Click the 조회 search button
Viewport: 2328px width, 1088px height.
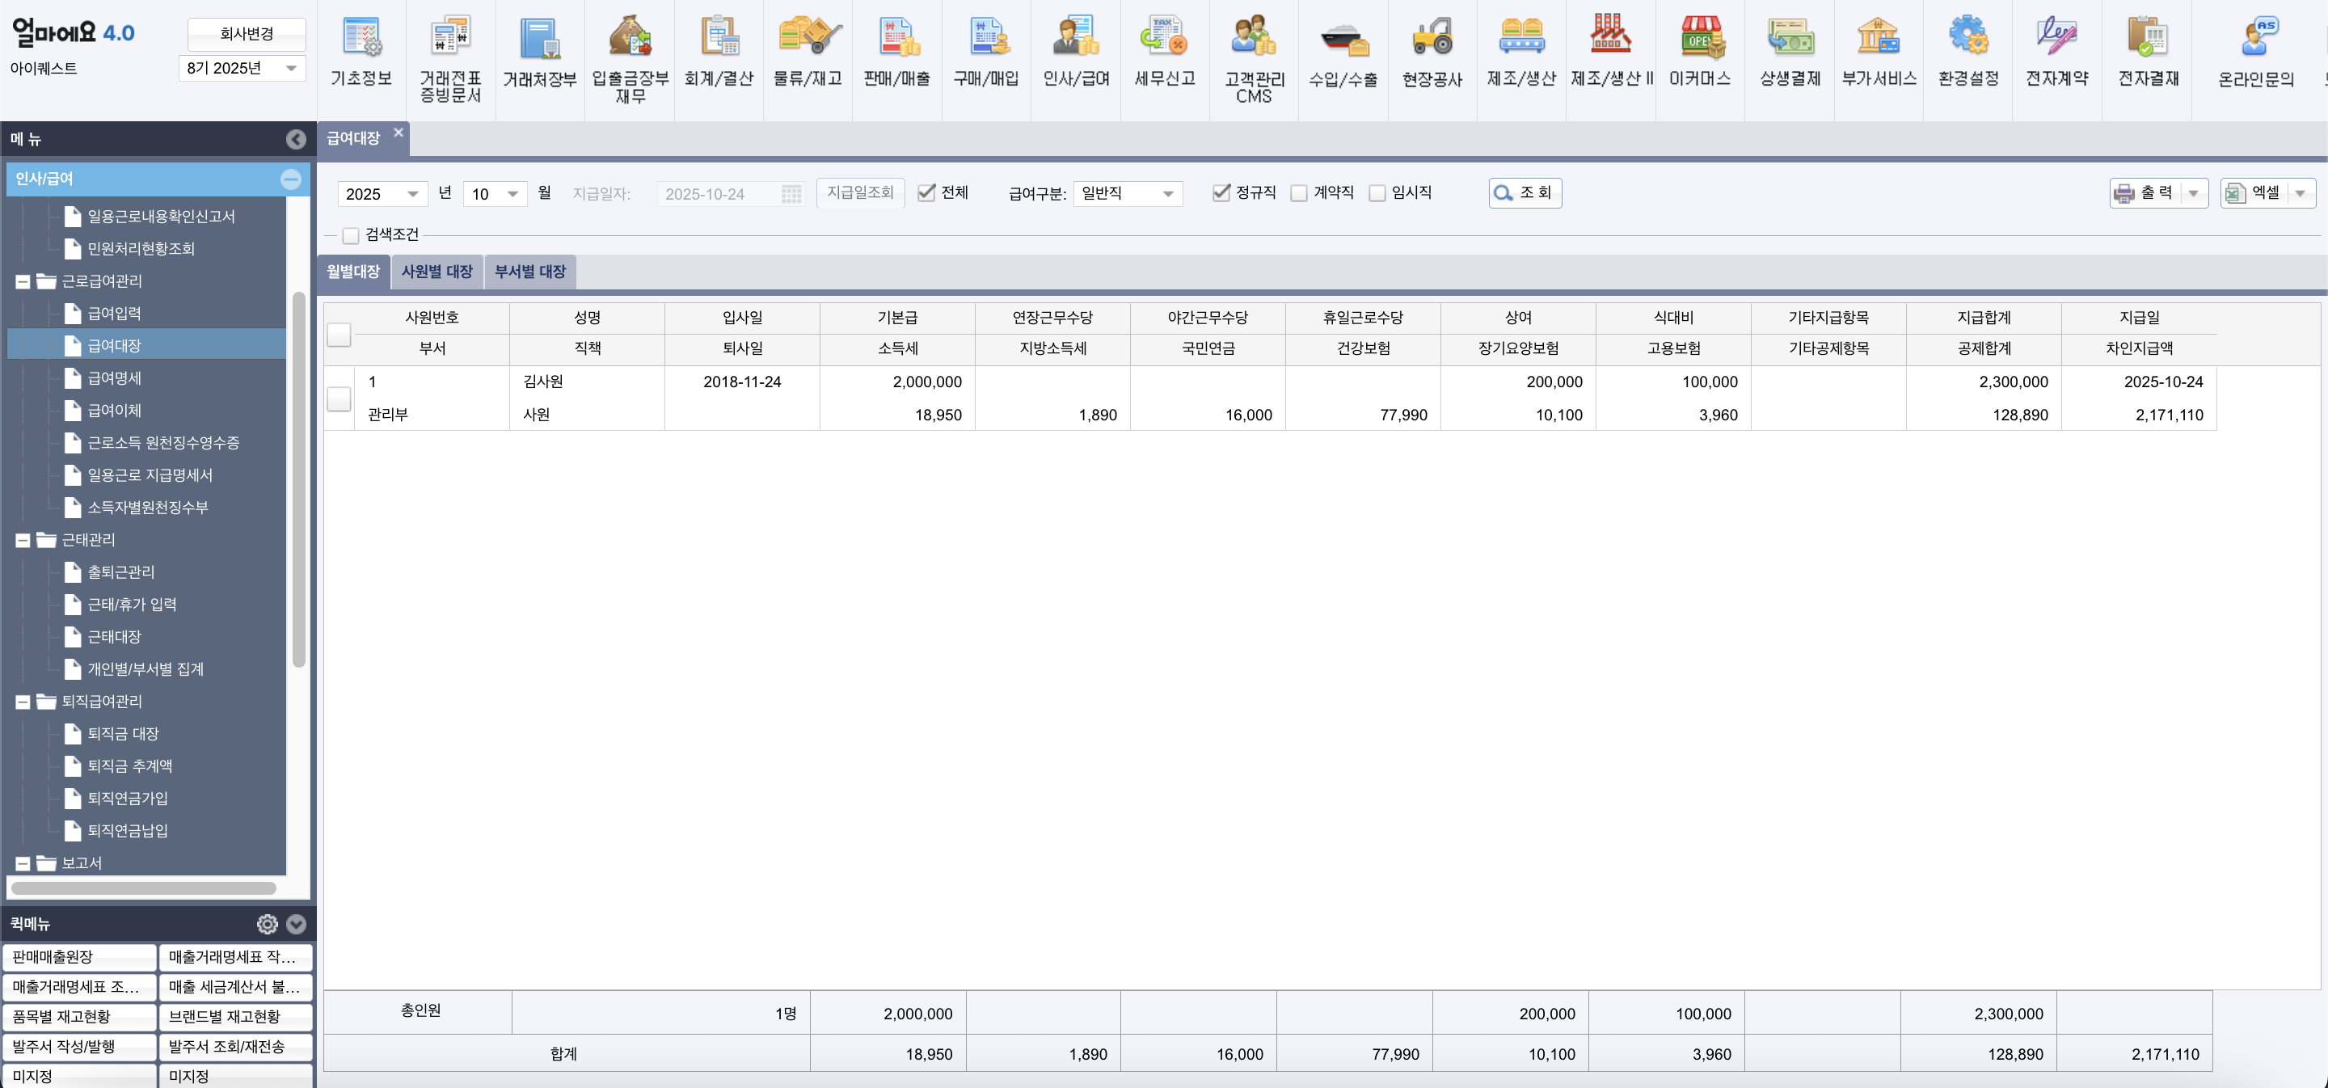1525,193
